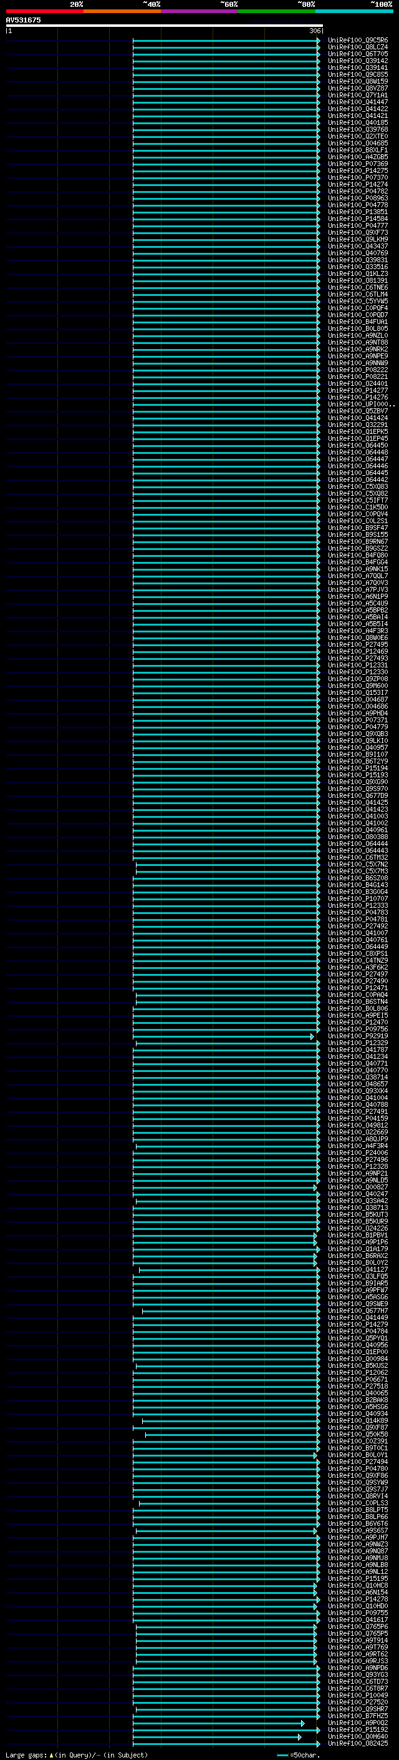
Task: Click hit label UniRef100_C5X7N2
Action: click(358, 864)
